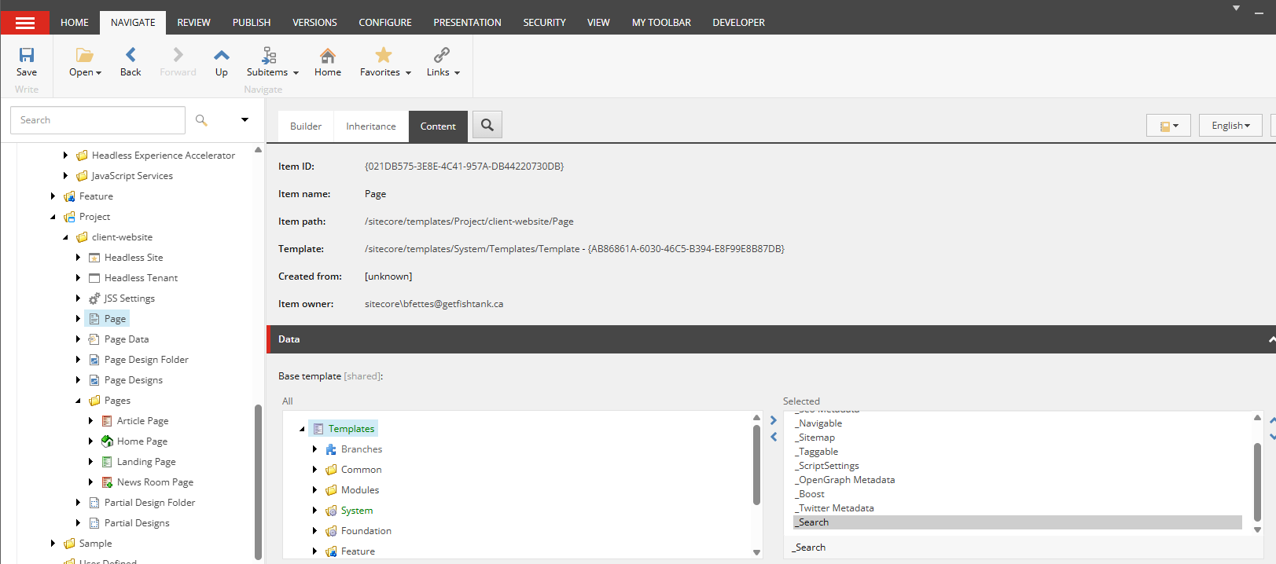Screen dimensions: 1276x564
Task: Go to Home item icon
Action: (328, 55)
